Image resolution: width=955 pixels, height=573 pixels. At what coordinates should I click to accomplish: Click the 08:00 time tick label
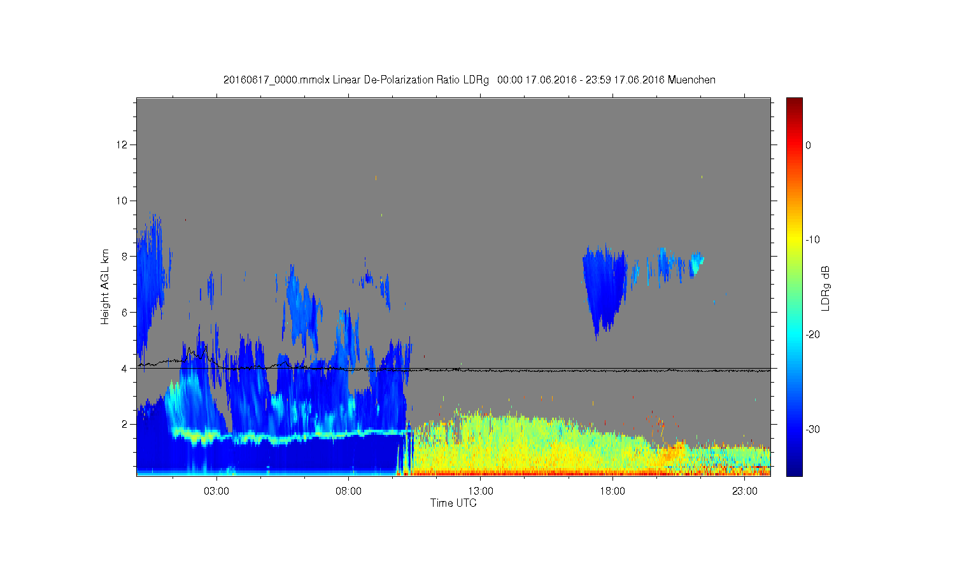(349, 492)
